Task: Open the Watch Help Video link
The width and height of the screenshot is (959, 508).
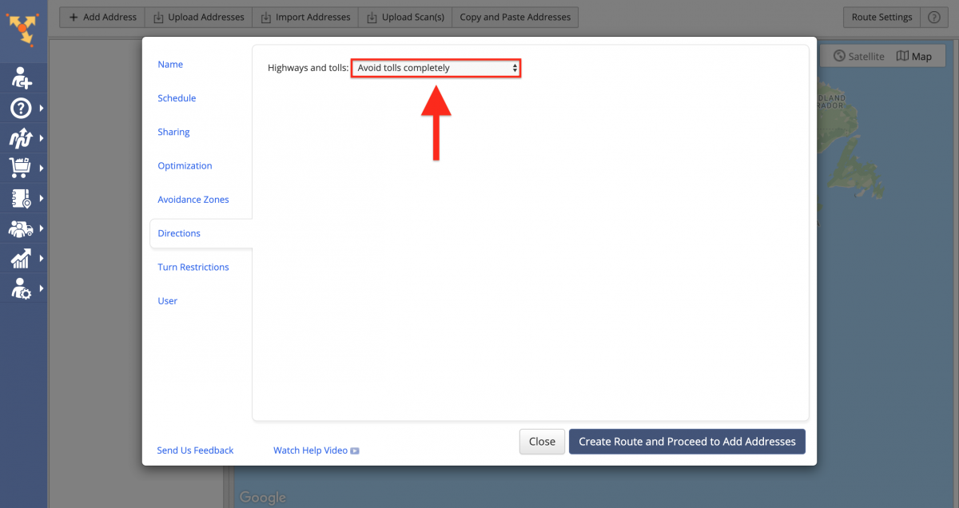Action: pos(316,450)
